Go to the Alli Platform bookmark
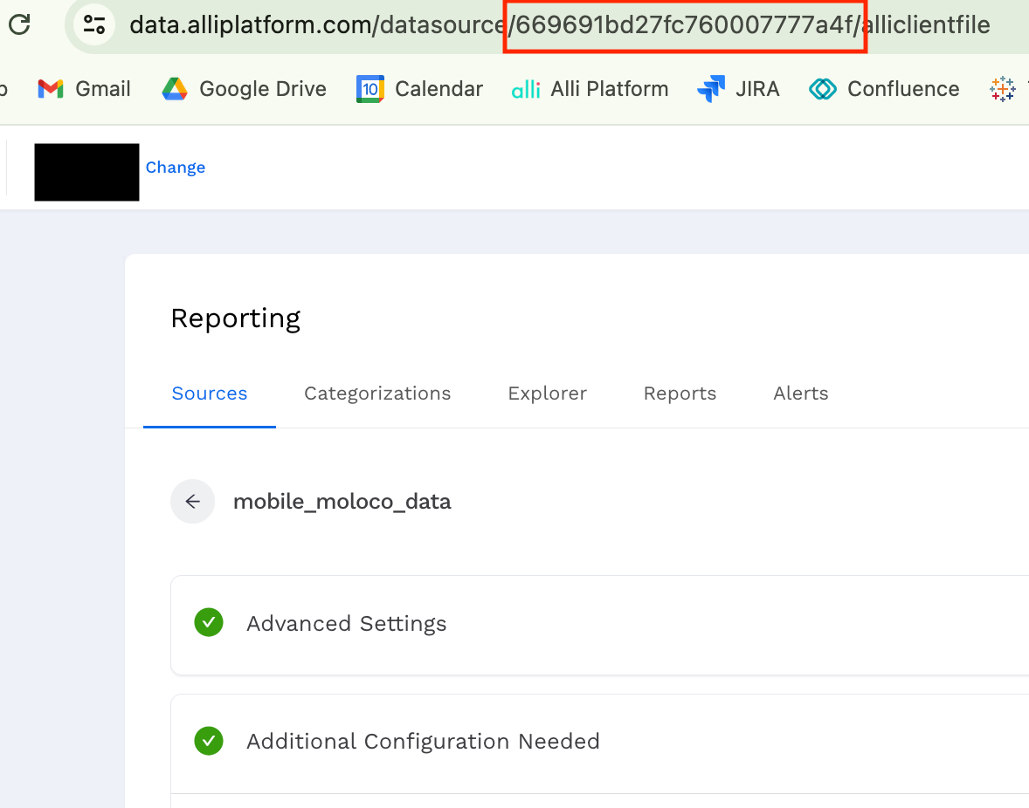 [x=590, y=89]
